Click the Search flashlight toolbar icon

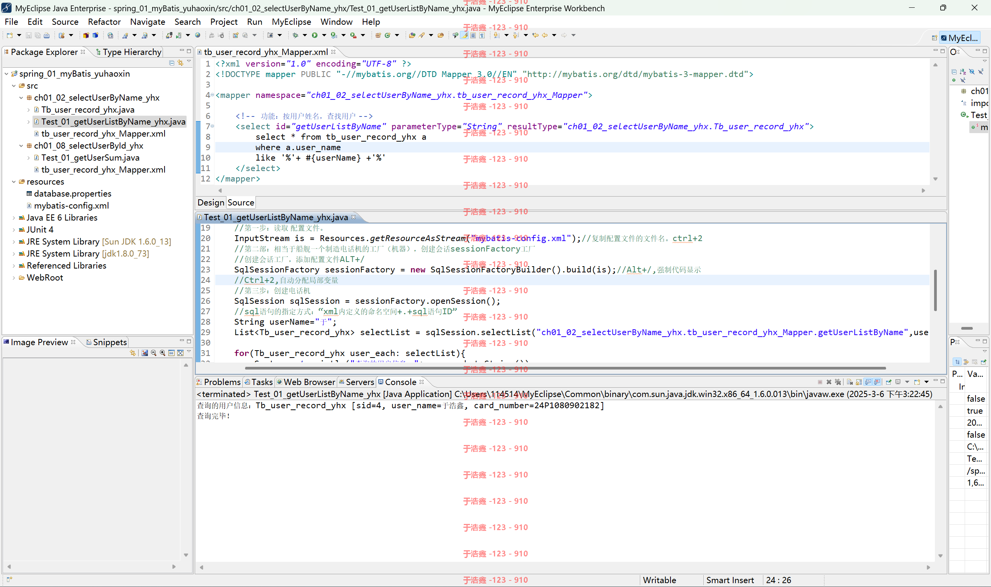pyautogui.click(x=422, y=35)
